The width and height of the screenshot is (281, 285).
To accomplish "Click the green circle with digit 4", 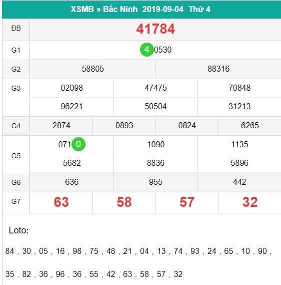I will click(x=147, y=50).
